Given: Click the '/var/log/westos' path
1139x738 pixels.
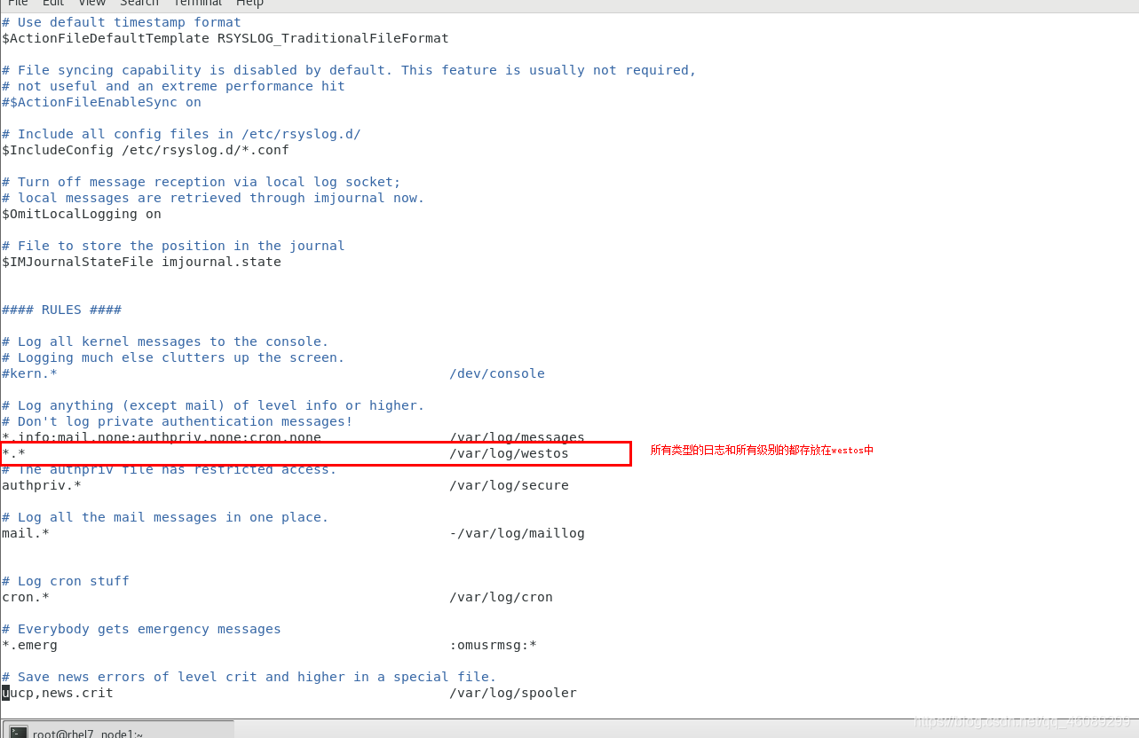Looking at the screenshot, I should click(x=509, y=453).
